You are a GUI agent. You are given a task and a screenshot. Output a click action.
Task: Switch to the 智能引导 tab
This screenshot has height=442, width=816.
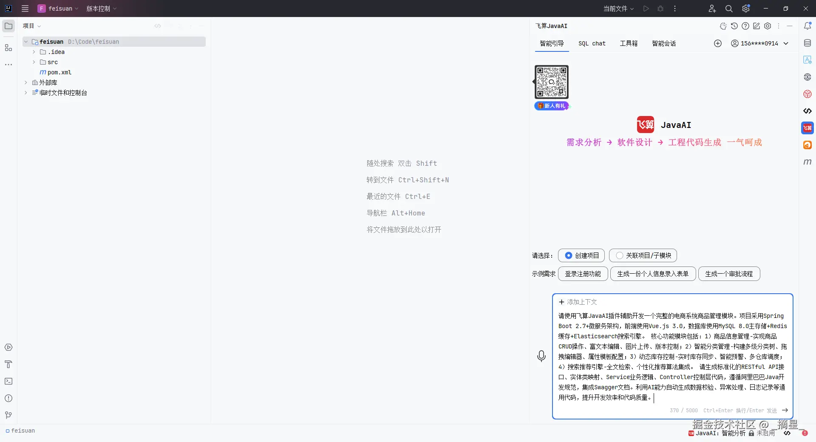coord(552,43)
